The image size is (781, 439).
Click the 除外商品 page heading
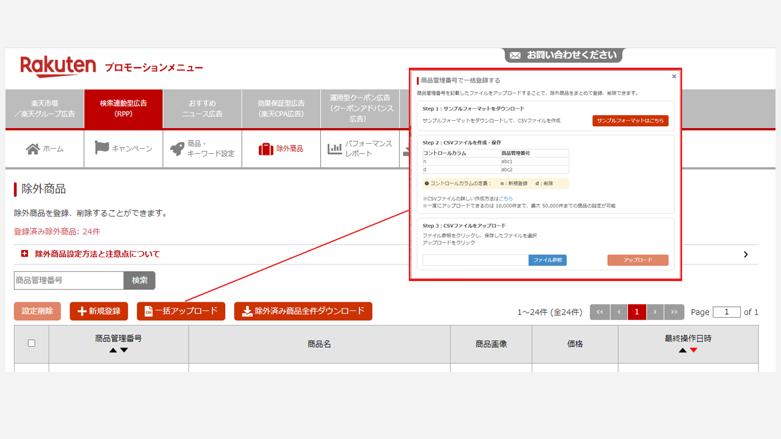click(43, 189)
